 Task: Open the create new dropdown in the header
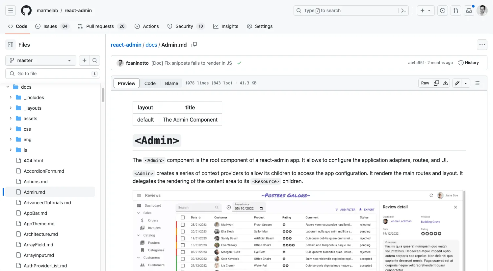click(x=426, y=10)
